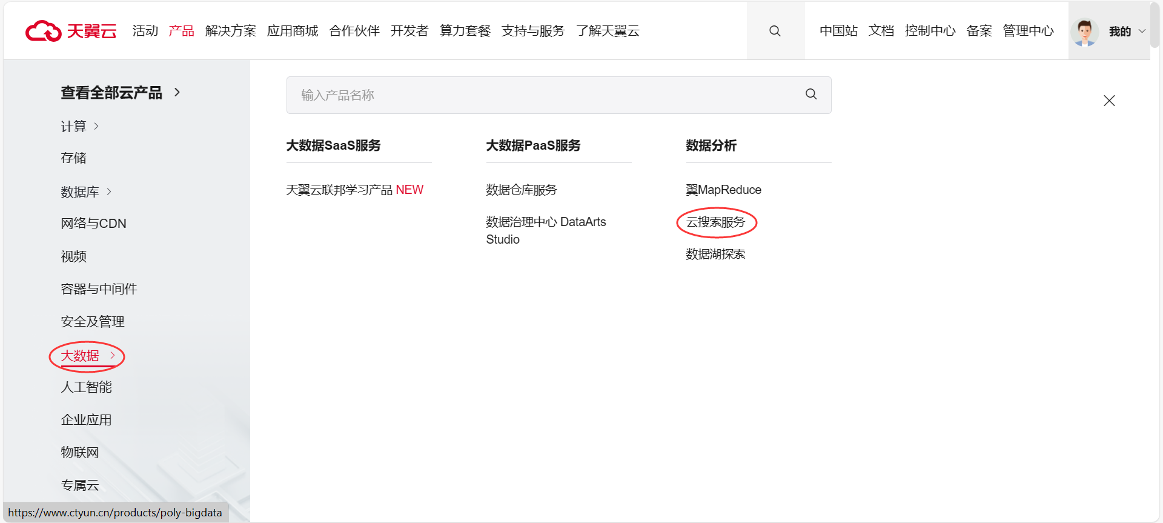1163x523 pixels.
Task: Open the 应用商城 menu
Action: point(293,31)
